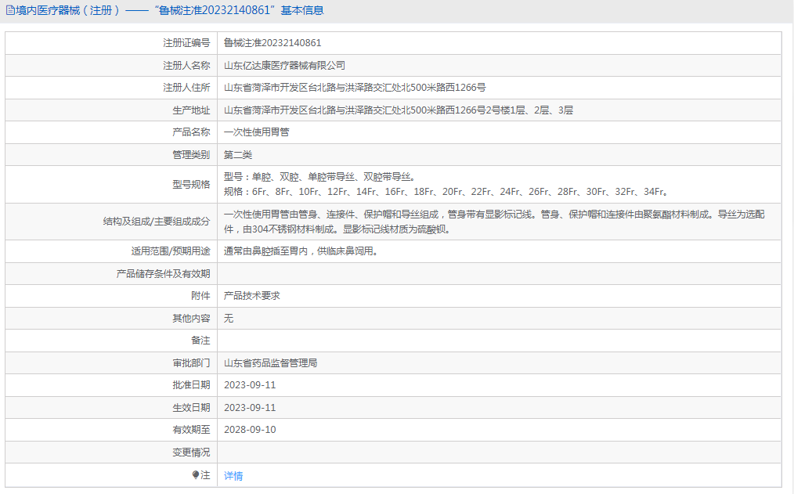This screenshot has width=794, height=494.
Task: Select the 规格：6Fr、8Fr specifications line
Action: (x=446, y=192)
